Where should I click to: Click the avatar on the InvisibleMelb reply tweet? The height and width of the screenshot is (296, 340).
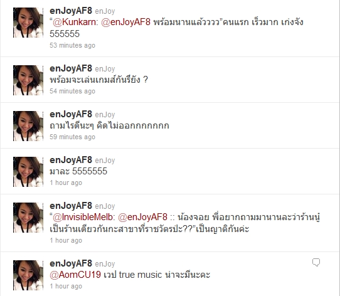pyautogui.click(x=28, y=218)
